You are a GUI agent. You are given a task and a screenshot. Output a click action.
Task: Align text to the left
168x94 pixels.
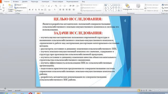[60, 10]
